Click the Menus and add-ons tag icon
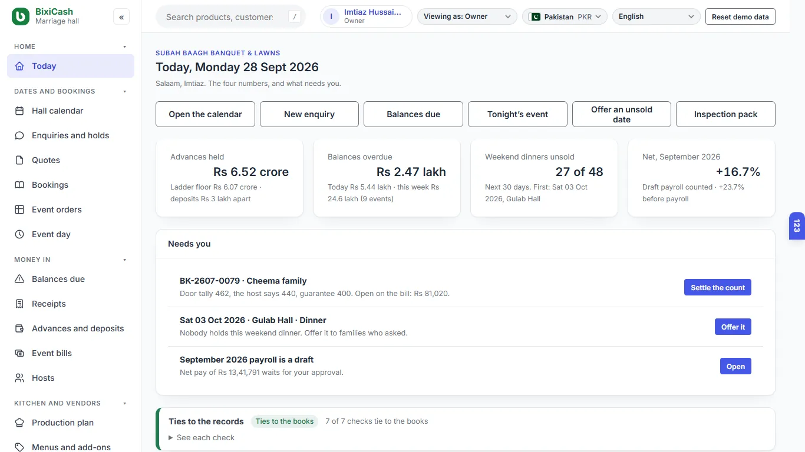This screenshot has height=452, width=805. (x=19, y=447)
